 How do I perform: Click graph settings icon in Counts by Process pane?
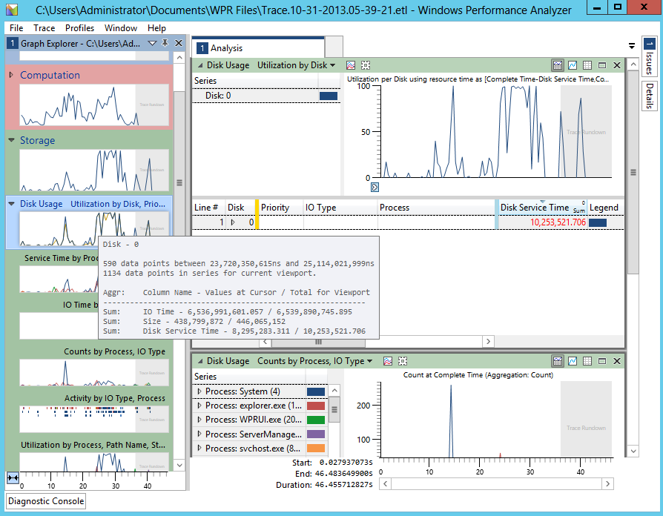point(388,361)
